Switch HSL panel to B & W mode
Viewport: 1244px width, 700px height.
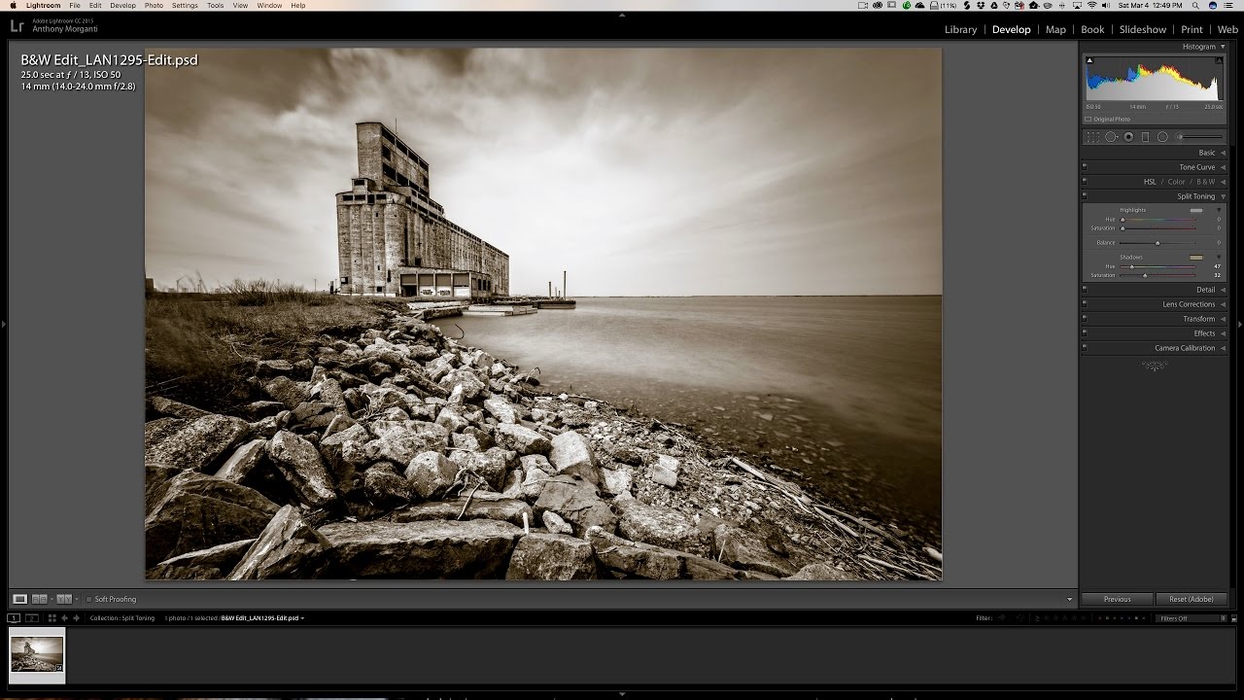pos(1205,182)
